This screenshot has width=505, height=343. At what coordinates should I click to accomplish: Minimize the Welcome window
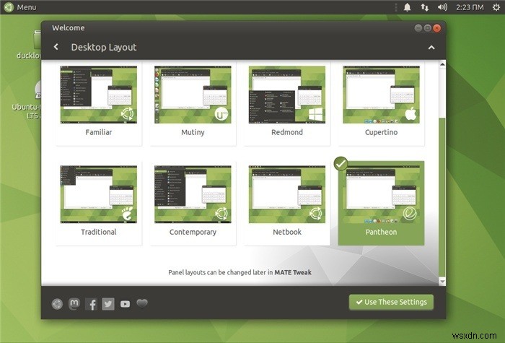[418, 28]
